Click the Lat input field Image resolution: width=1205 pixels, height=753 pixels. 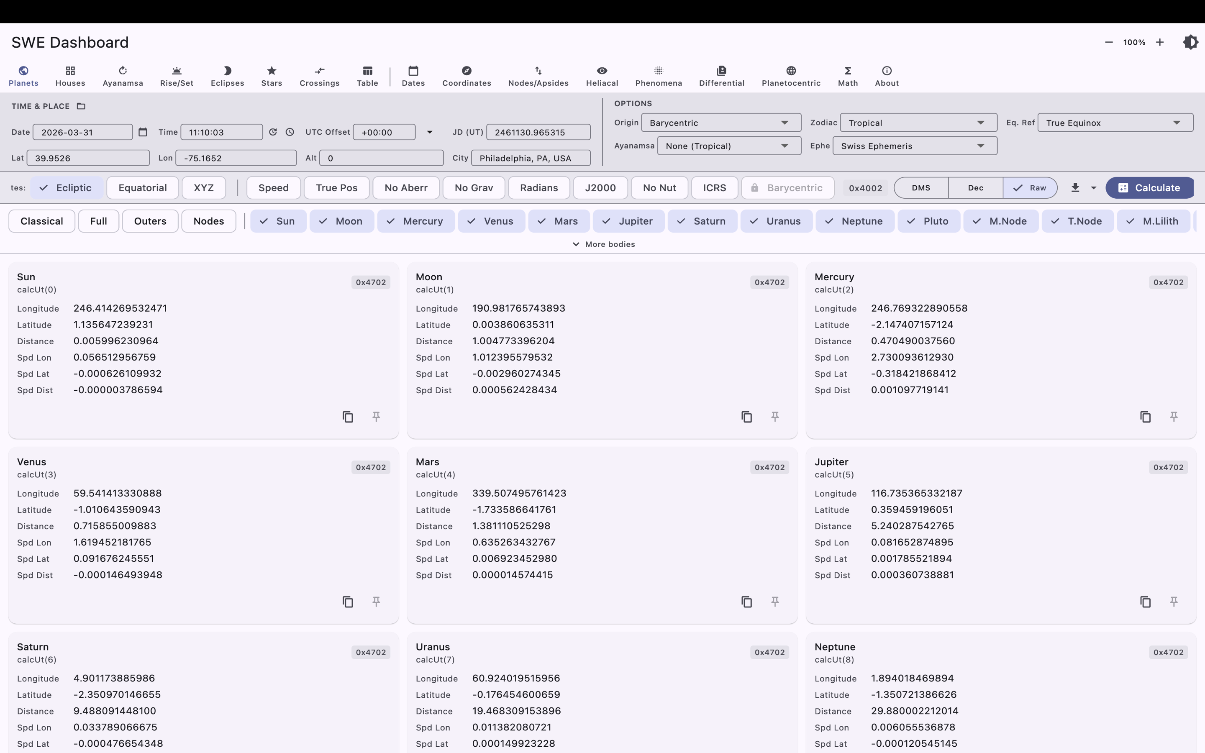click(88, 158)
